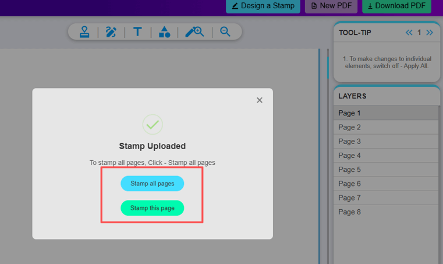443x264 pixels.
Task: Click the Download PDF button
Action: (396, 6)
